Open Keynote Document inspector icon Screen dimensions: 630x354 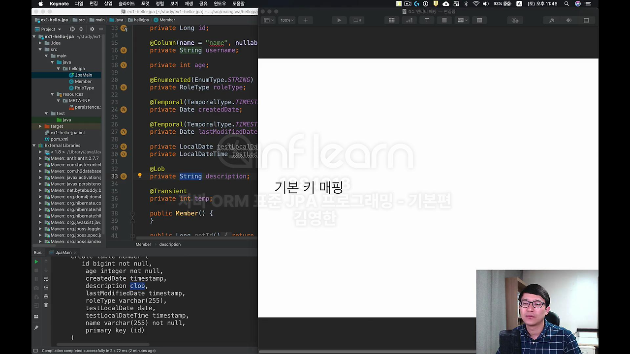click(586, 20)
